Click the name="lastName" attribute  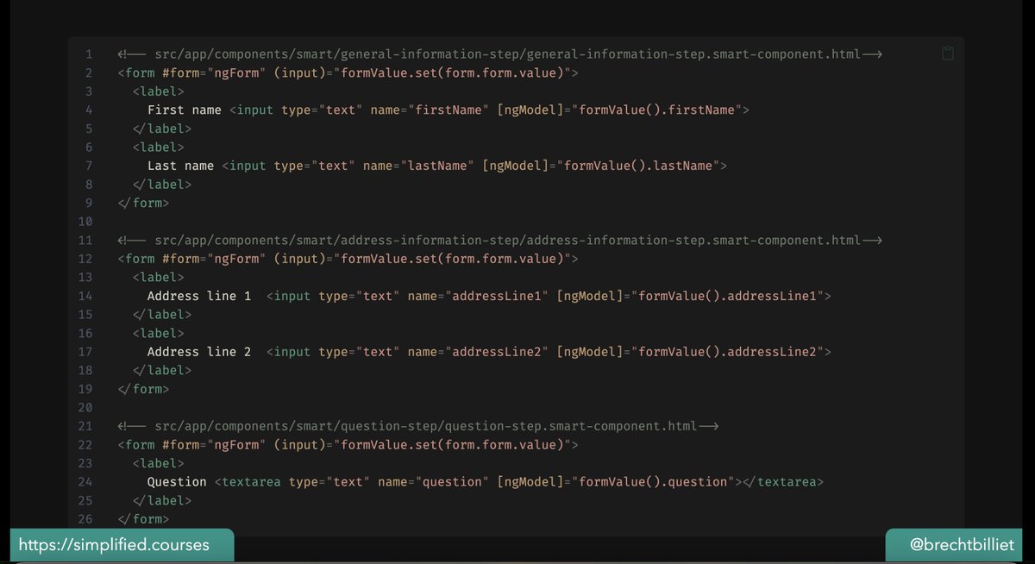(x=418, y=166)
